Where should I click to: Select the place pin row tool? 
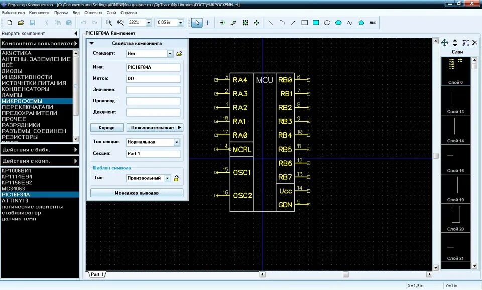point(233,23)
